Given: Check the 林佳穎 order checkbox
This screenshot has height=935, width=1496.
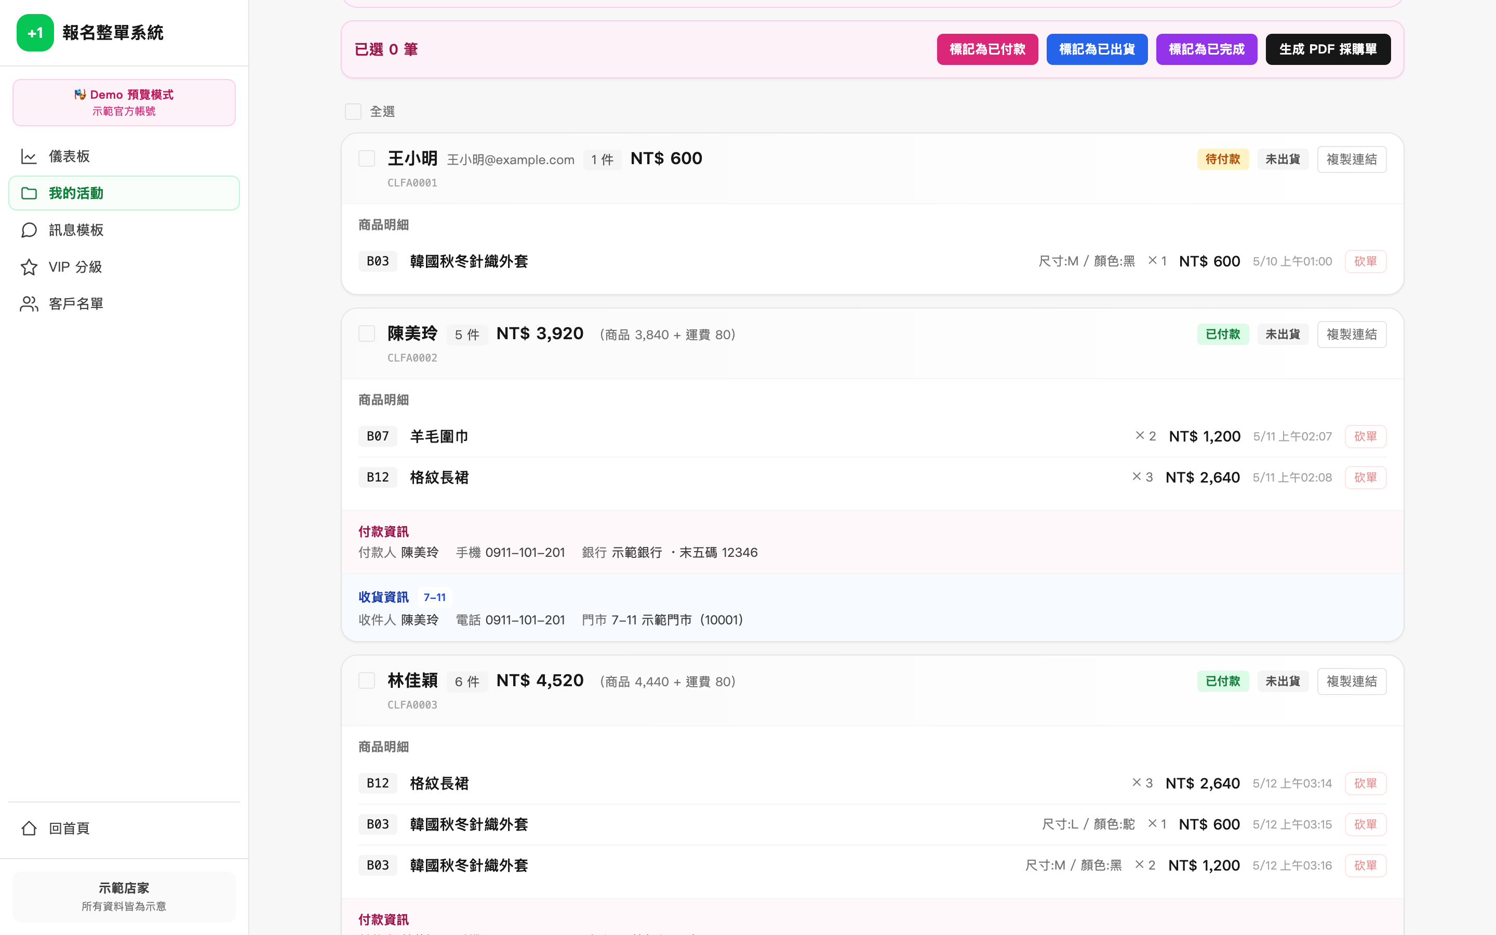Looking at the screenshot, I should tap(367, 681).
